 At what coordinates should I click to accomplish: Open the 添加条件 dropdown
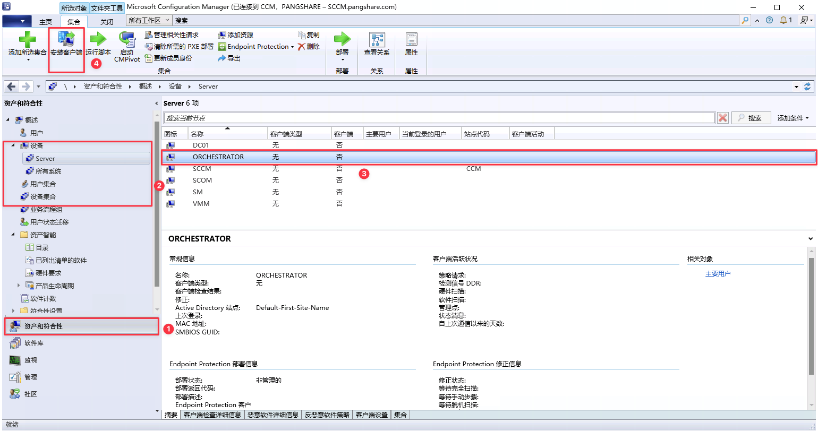(x=793, y=118)
